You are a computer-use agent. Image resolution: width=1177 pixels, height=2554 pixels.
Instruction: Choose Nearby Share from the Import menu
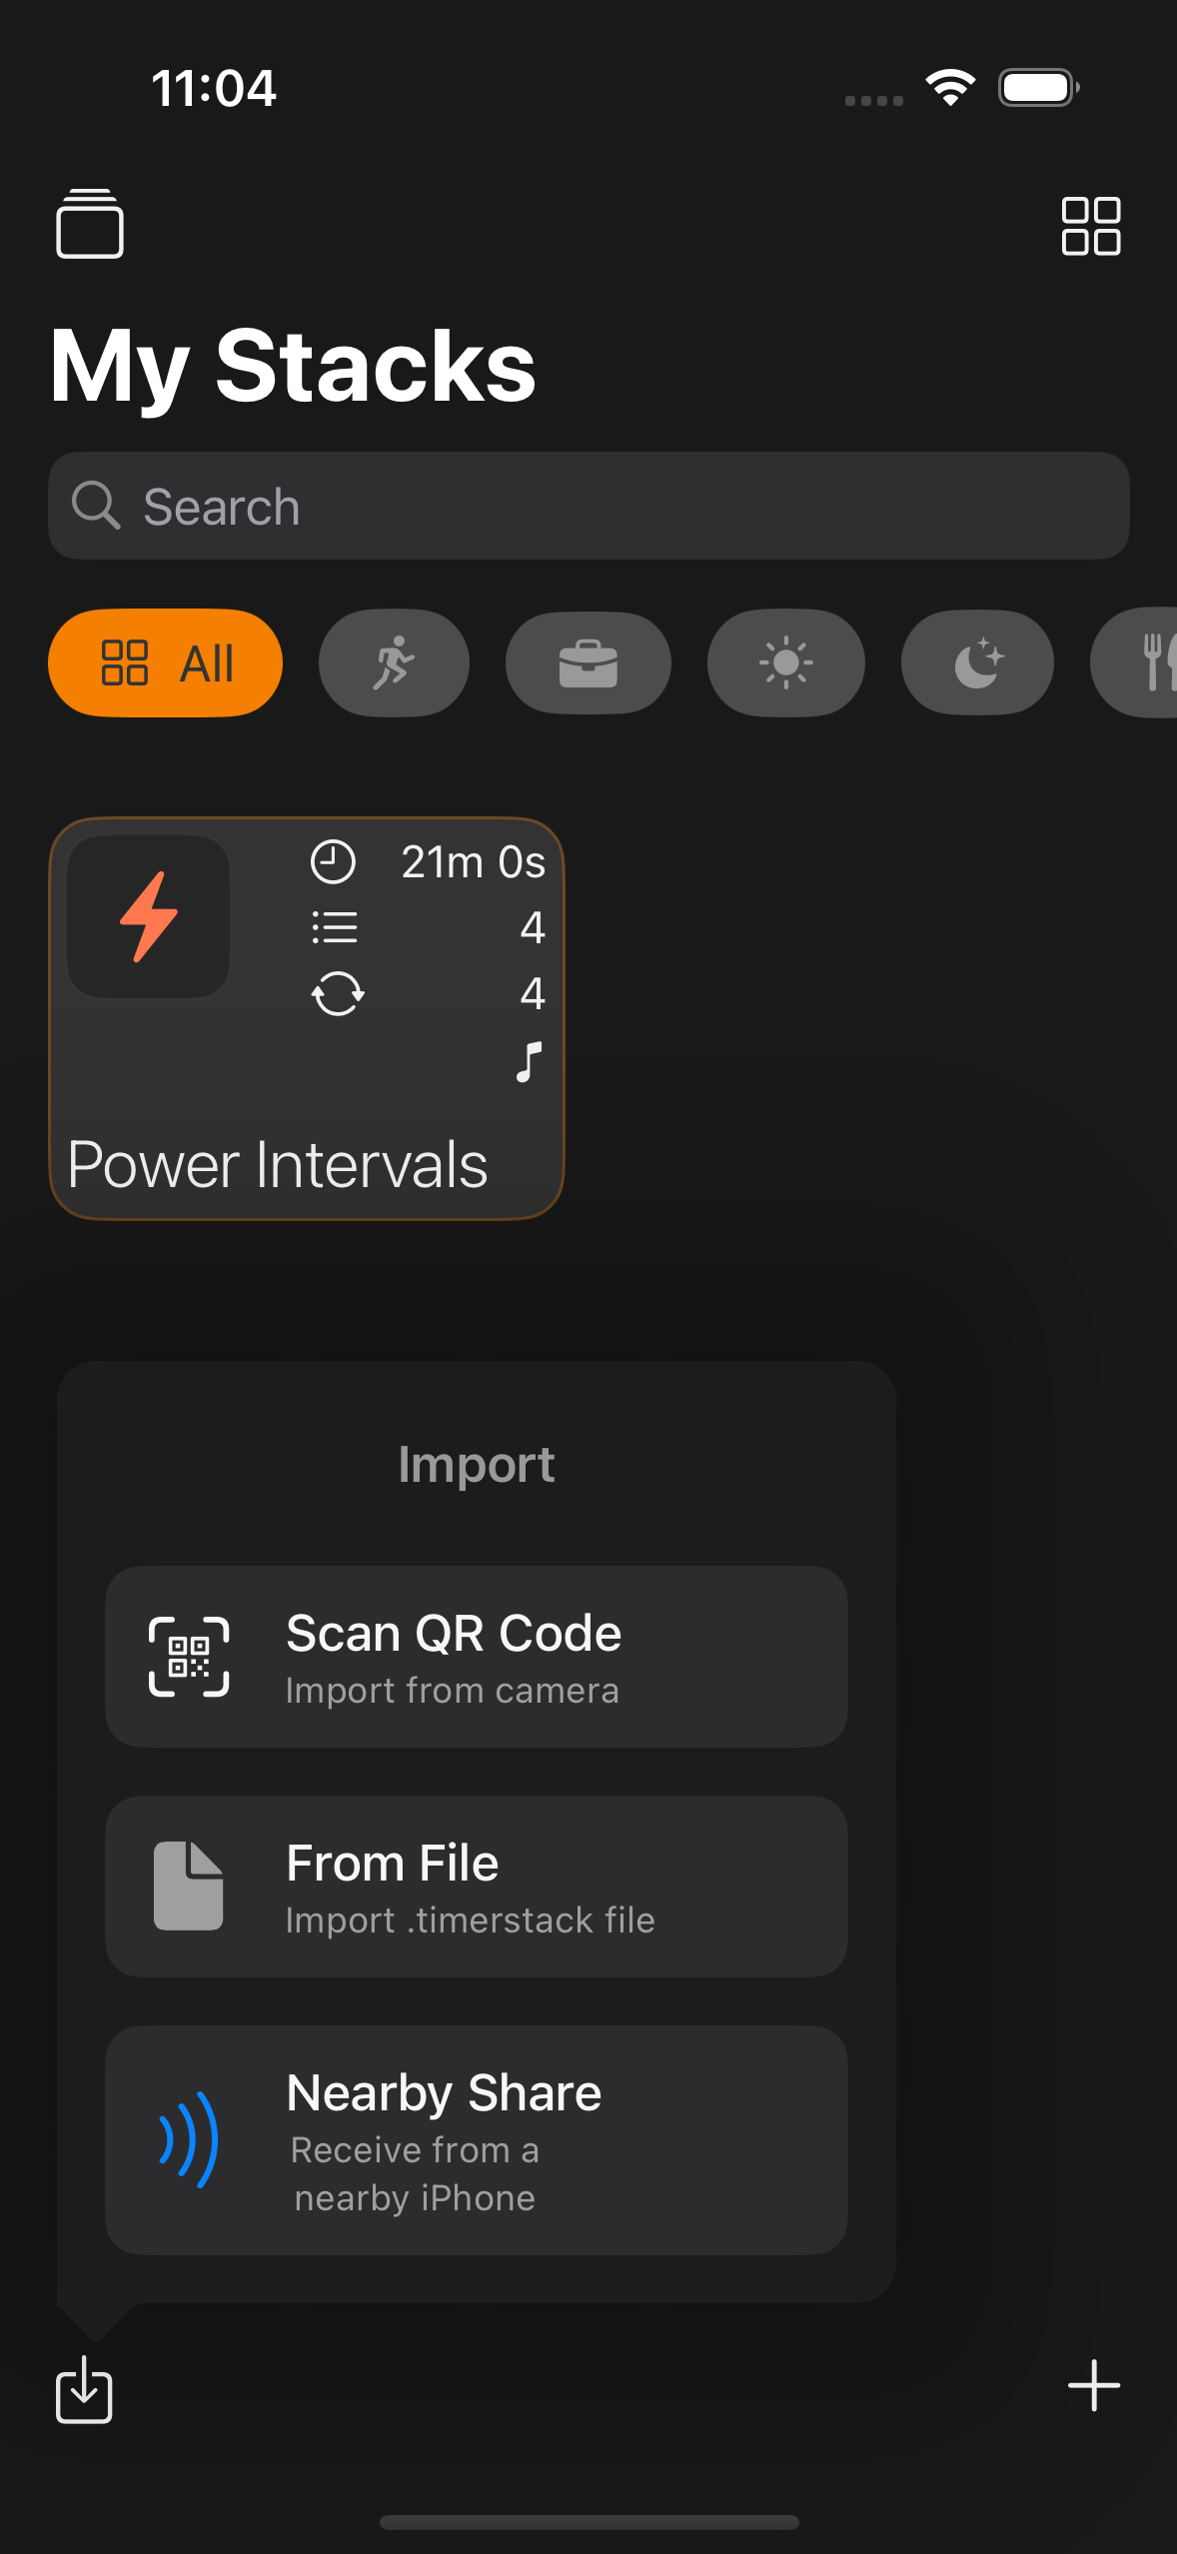coord(476,2138)
